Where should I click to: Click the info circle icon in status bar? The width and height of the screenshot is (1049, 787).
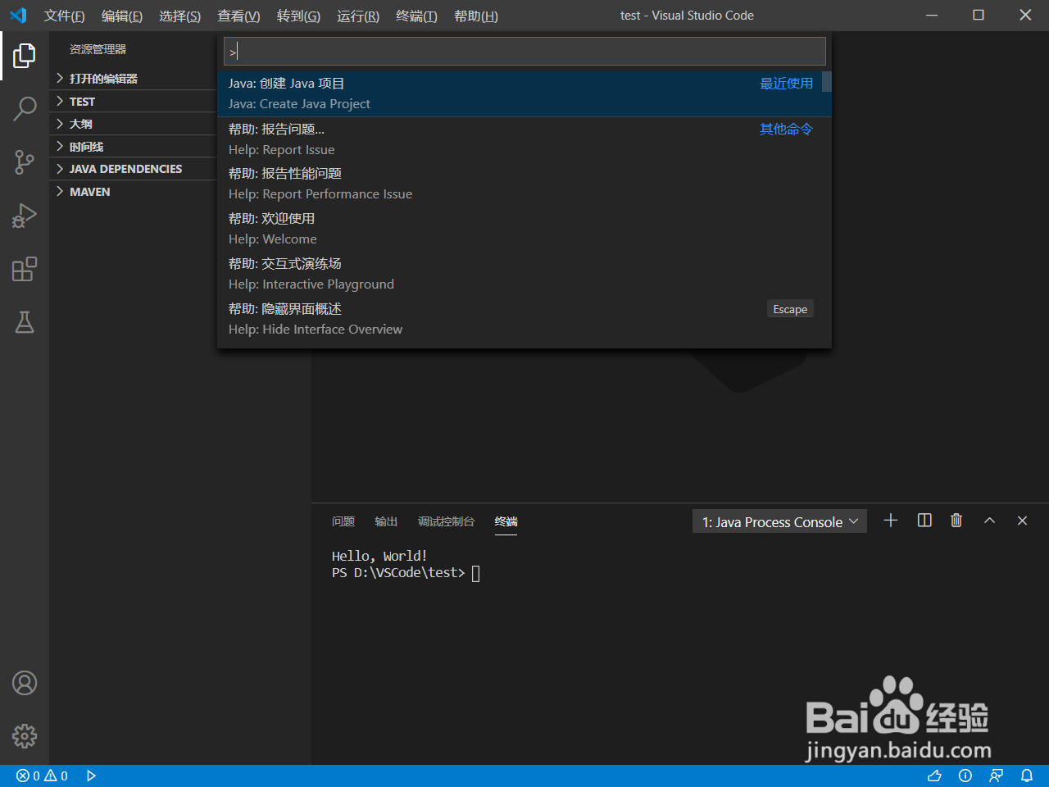pyautogui.click(x=965, y=776)
